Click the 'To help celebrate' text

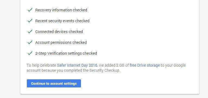[41, 65]
